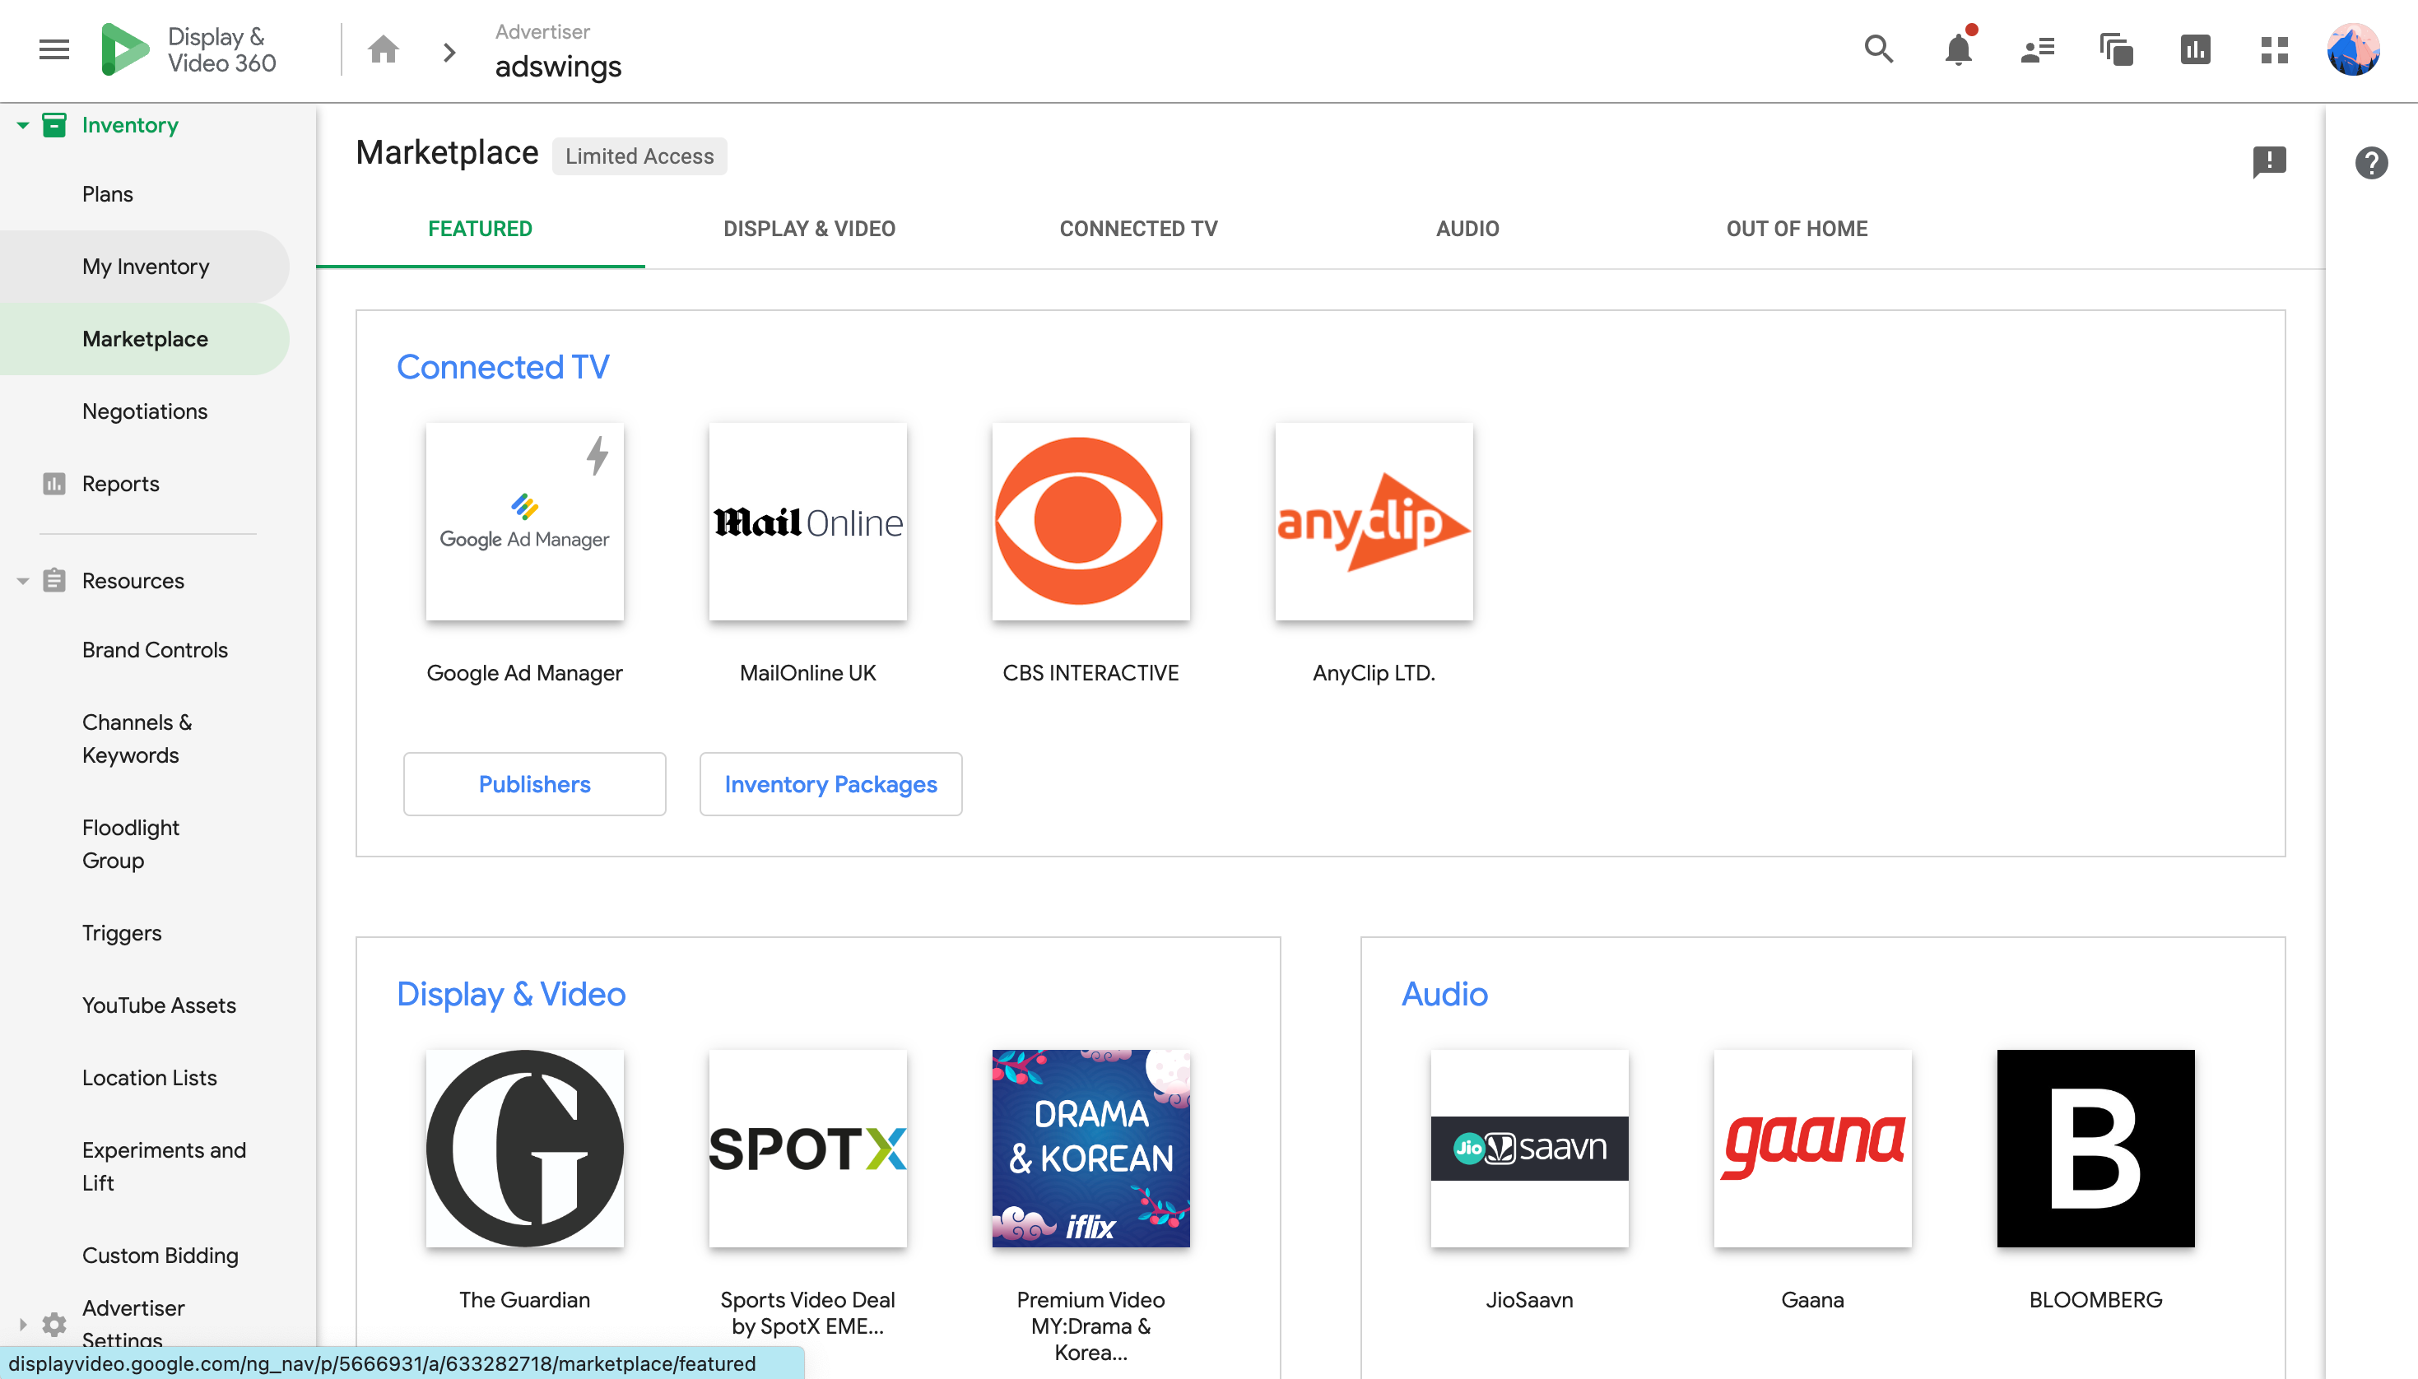2418x1379 pixels.
Task: Click the Inventory archive icon
Action: [54, 125]
